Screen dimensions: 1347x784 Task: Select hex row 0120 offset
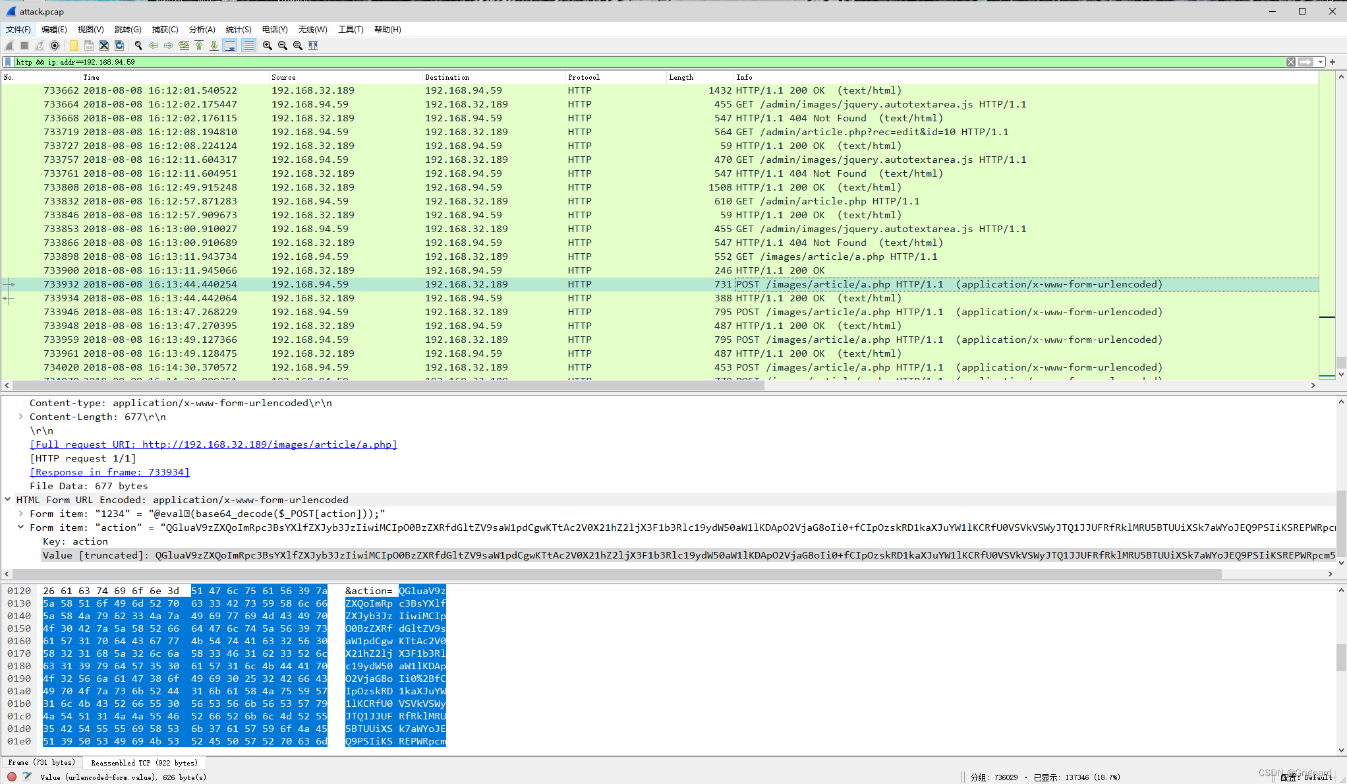(19, 591)
